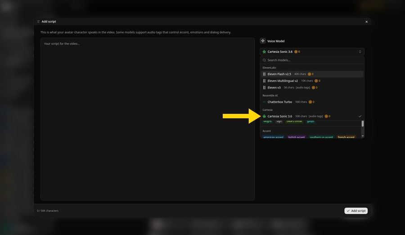Viewport: 405px width, 235px height.
Task: Click the checkmark on the Cartesia row
Action: click(360, 116)
